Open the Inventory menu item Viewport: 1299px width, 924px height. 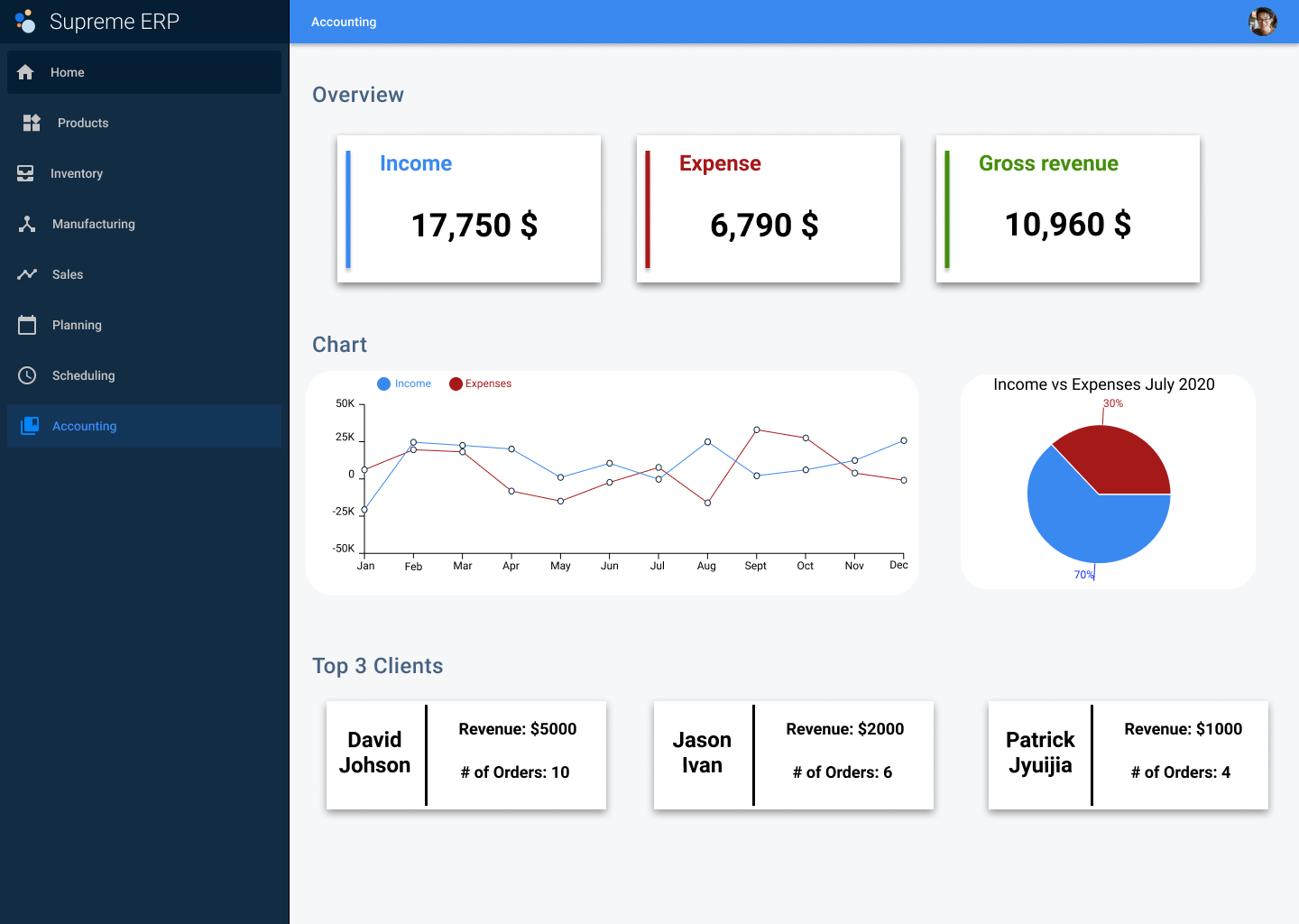pyautogui.click(x=77, y=173)
